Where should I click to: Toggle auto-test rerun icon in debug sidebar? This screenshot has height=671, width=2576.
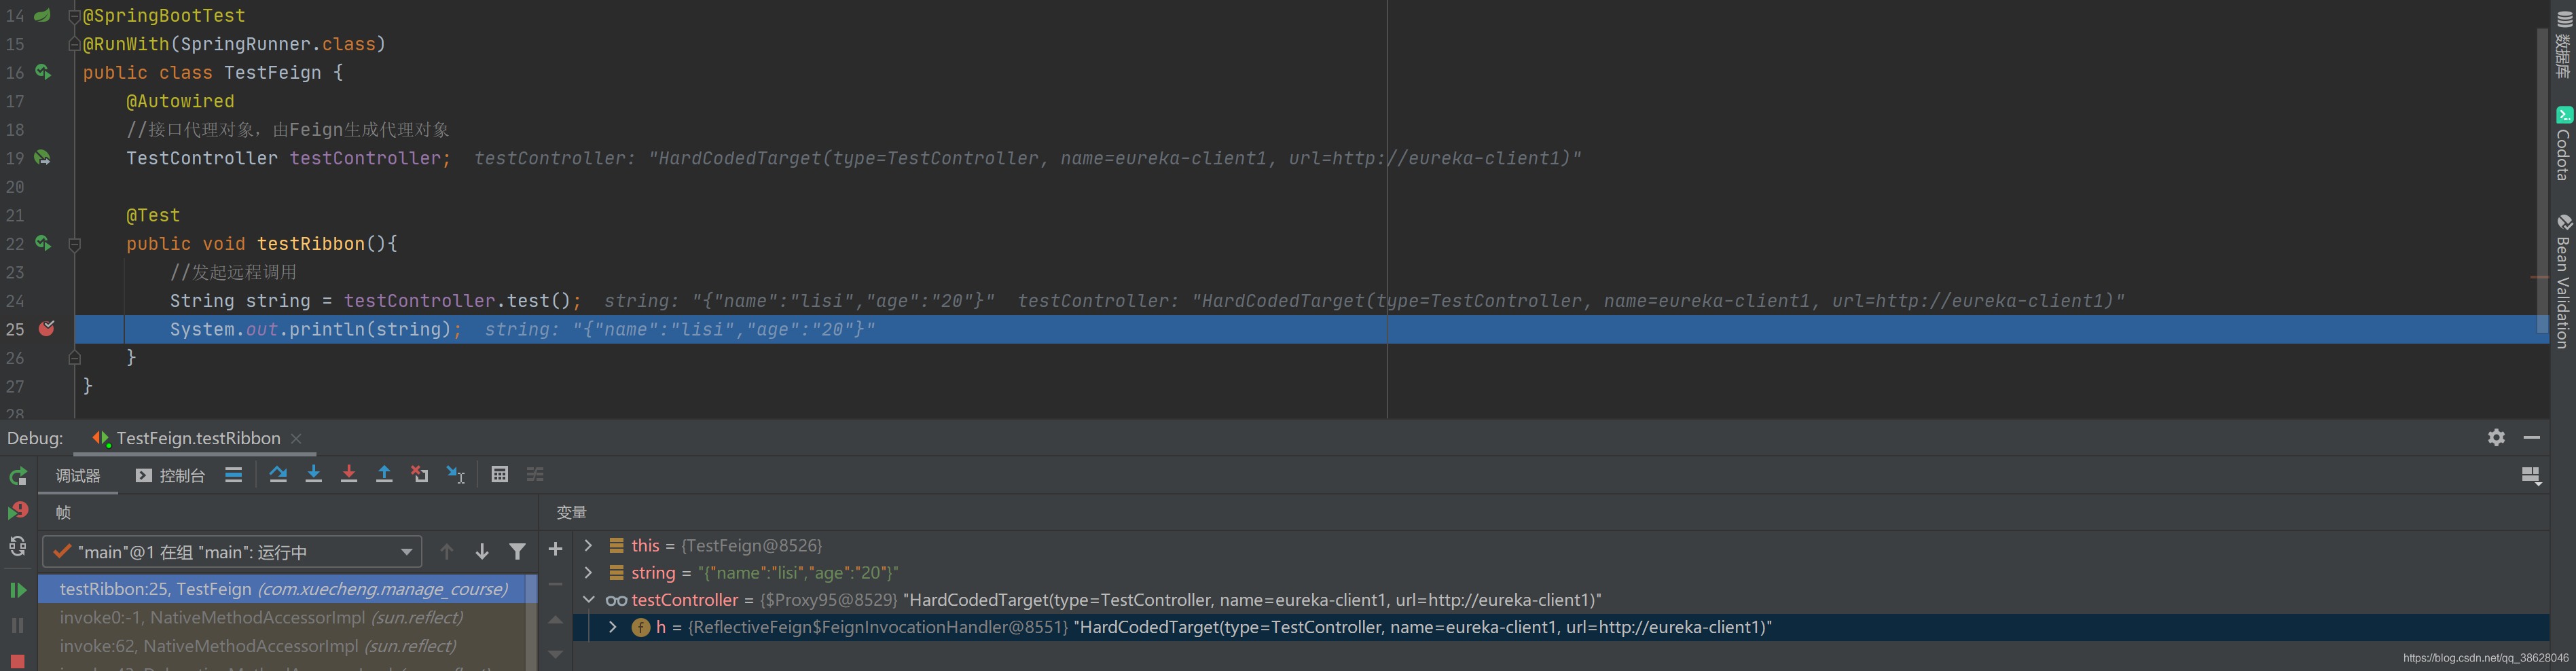pos(18,546)
